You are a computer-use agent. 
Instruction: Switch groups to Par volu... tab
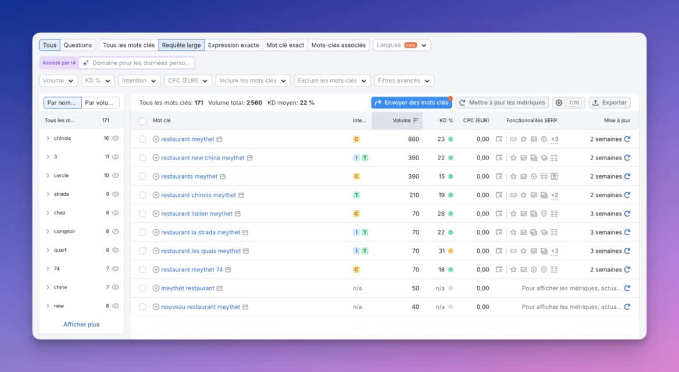tap(99, 103)
